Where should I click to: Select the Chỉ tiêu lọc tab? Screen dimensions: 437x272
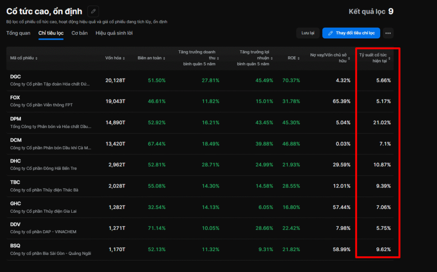click(x=51, y=33)
